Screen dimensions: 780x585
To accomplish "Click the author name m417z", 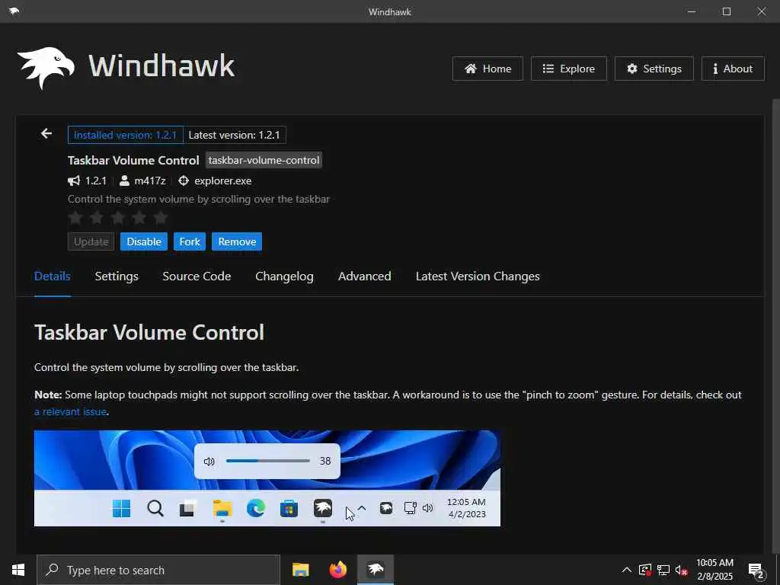I will click(150, 181).
